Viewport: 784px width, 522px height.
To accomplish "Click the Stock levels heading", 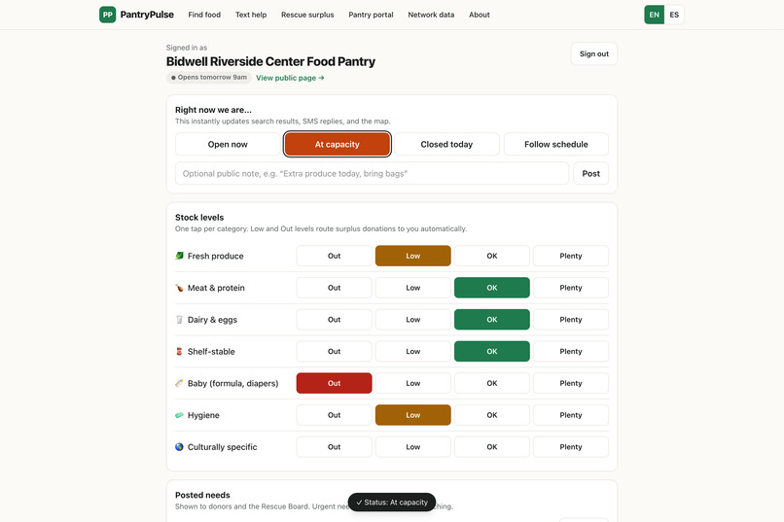I will click(199, 218).
